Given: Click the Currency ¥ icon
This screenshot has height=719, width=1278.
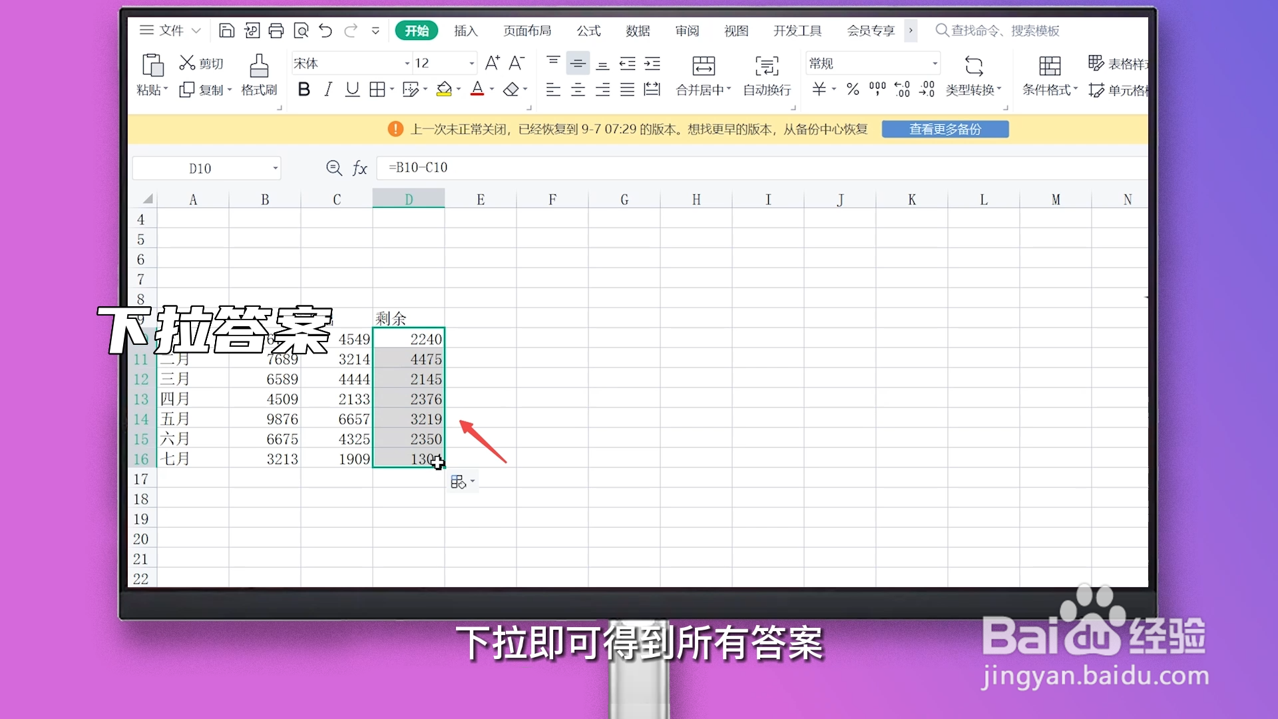Looking at the screenshot, I should coord(819,89).
